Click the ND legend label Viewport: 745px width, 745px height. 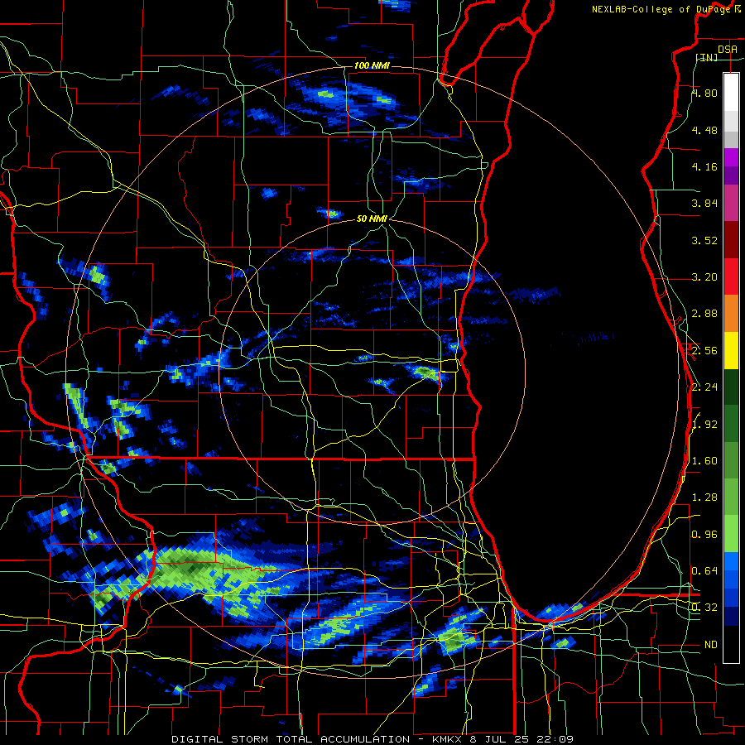point(711,645)
